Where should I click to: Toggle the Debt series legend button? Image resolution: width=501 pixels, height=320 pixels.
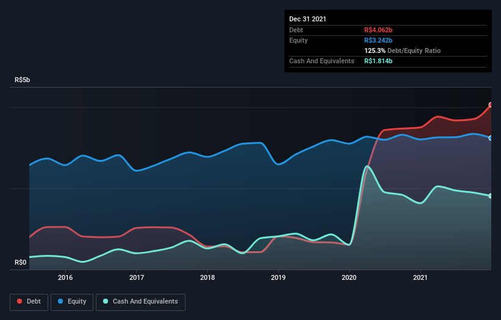coord(29,302)
